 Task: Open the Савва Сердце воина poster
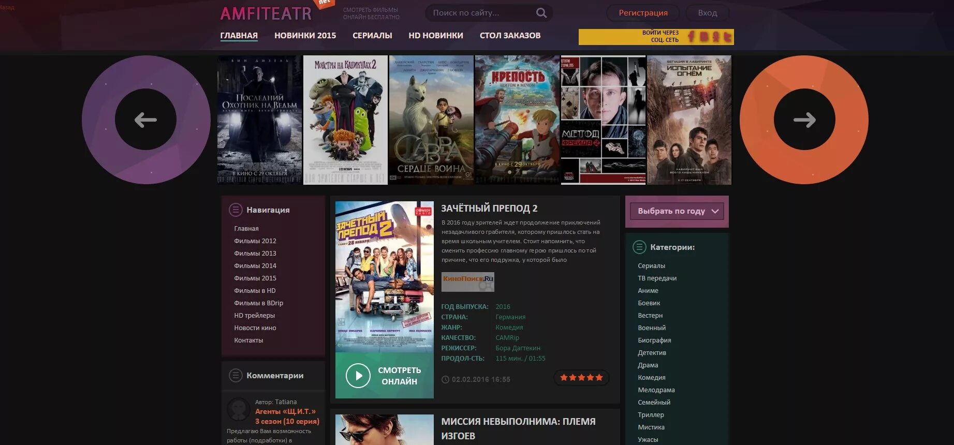pyautogui.click(x=431, y=120)
